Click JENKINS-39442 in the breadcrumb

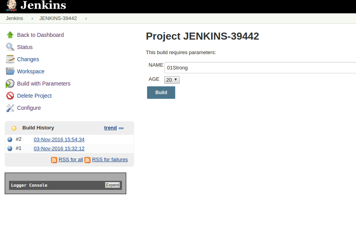point(58,18)
